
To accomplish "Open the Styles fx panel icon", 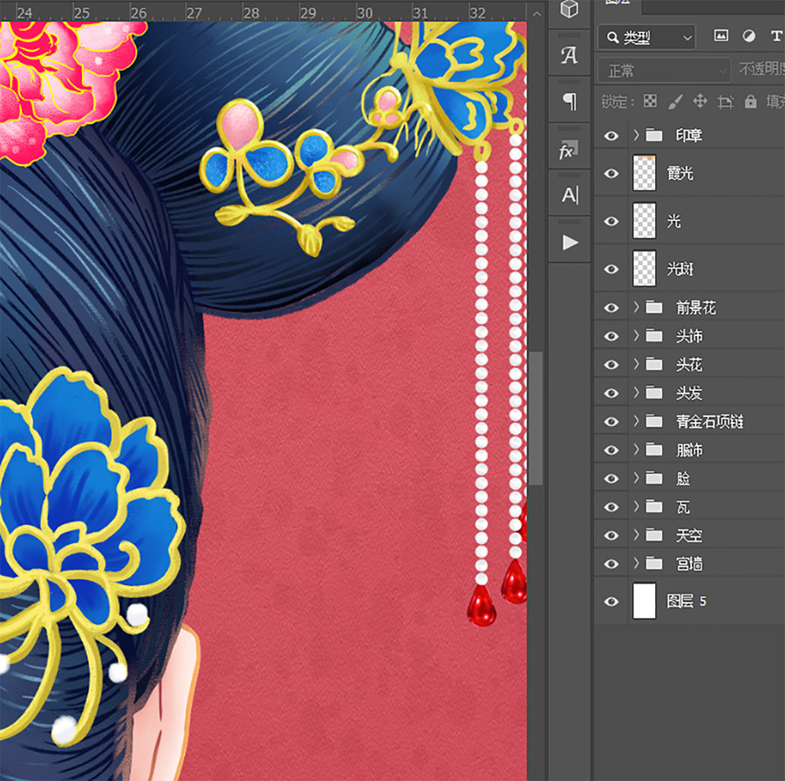I will point(569,150).
